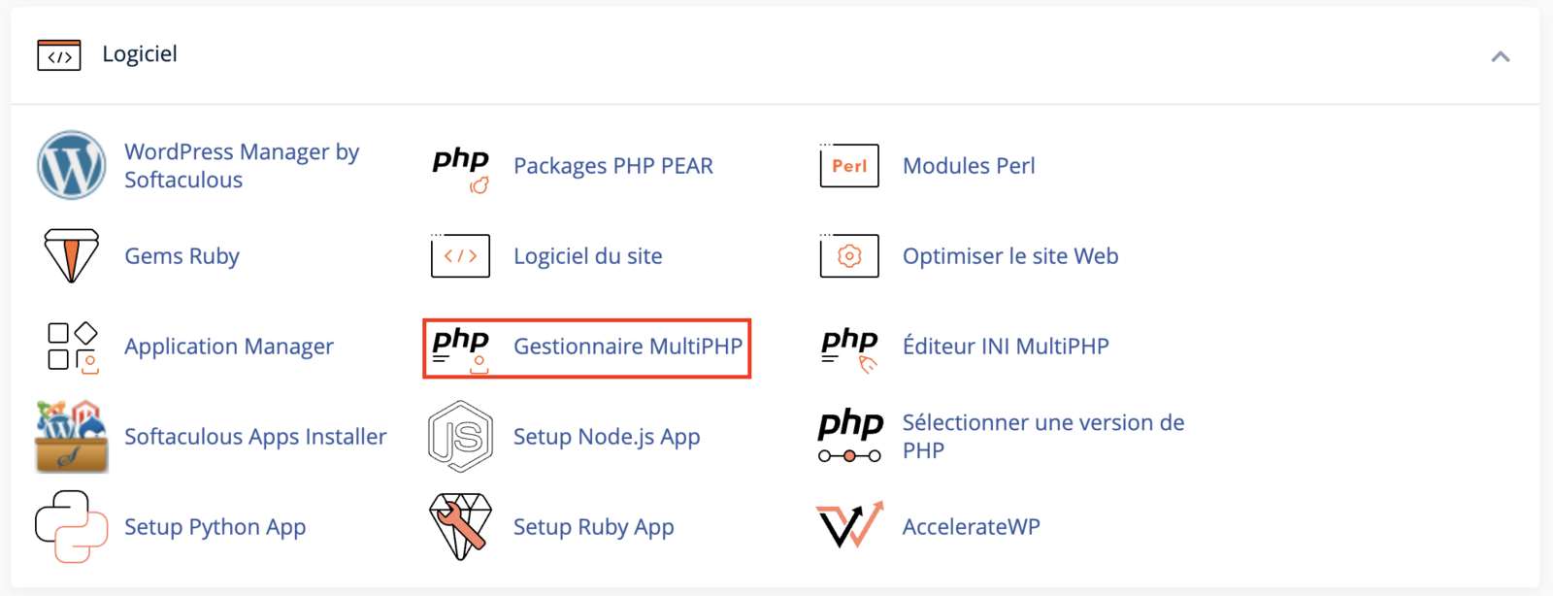Click the Logiciel section header title
This screenshot has height=596, width=1553.
140,54
